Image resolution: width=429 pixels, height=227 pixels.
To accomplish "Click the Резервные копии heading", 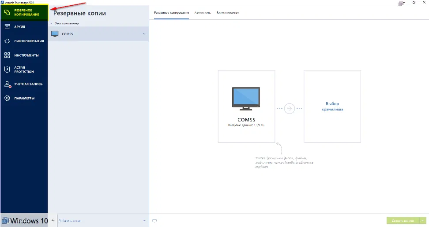I will pos(79,13).
